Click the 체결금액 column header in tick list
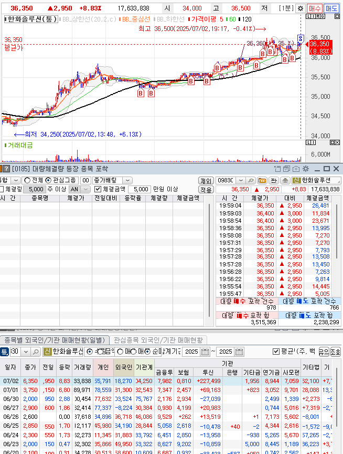This screenshot has width=343, height=454. tap(317, 198)
